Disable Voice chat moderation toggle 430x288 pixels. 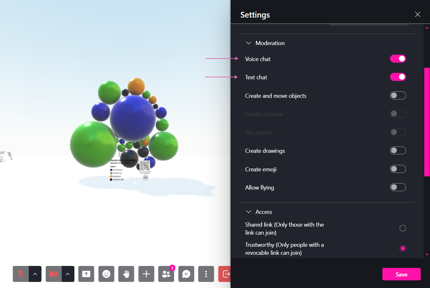[x=398, y=58]
